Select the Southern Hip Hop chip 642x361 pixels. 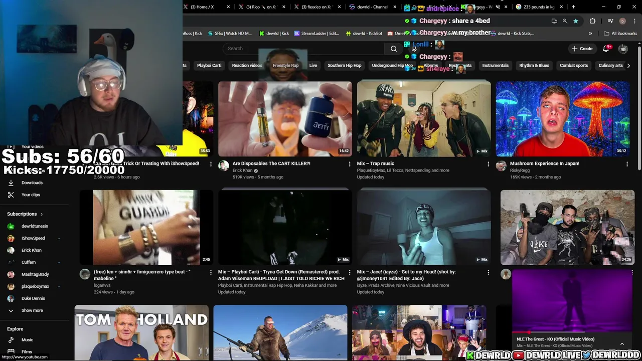click(x=344, y=65)
